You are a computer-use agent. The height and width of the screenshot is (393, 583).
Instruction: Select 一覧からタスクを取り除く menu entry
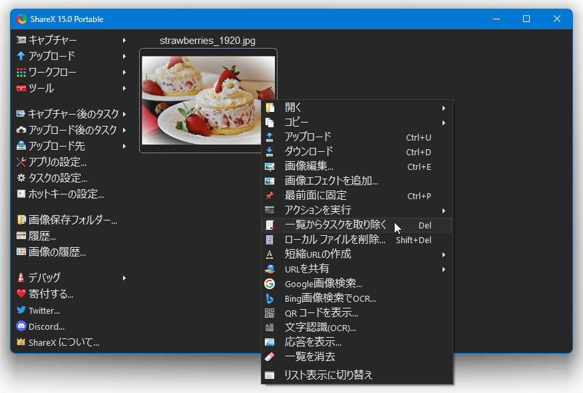point(357,225)
